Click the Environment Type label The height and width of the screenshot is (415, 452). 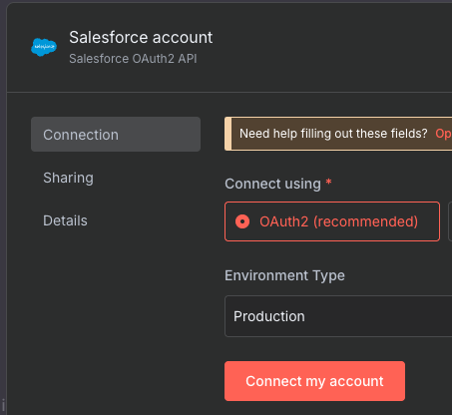pos(284,275)
